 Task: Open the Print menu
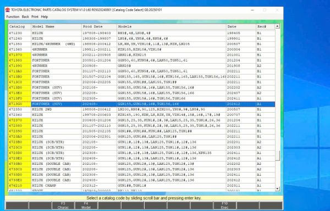pos(35,17)
